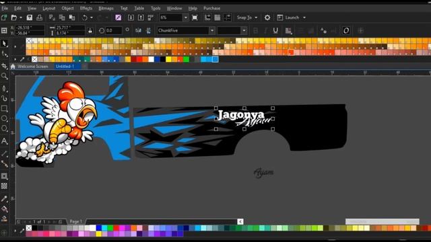Expand the zoom level dropdown
431x242 pixels.
tap(186, 17)
